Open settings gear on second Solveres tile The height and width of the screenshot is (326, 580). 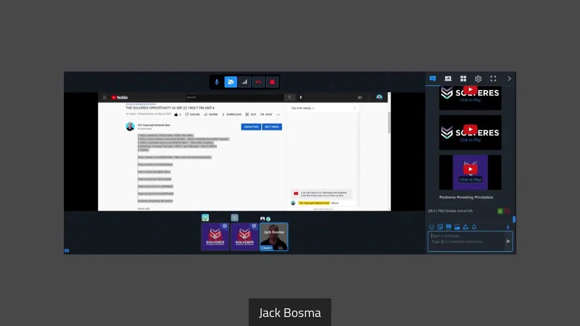pyautogui.click(x=254, y=226)
